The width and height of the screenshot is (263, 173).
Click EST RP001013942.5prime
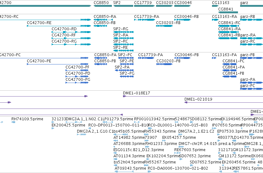137,122
